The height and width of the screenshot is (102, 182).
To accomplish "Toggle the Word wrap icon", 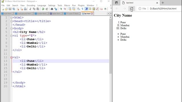I will coord(79,9).
